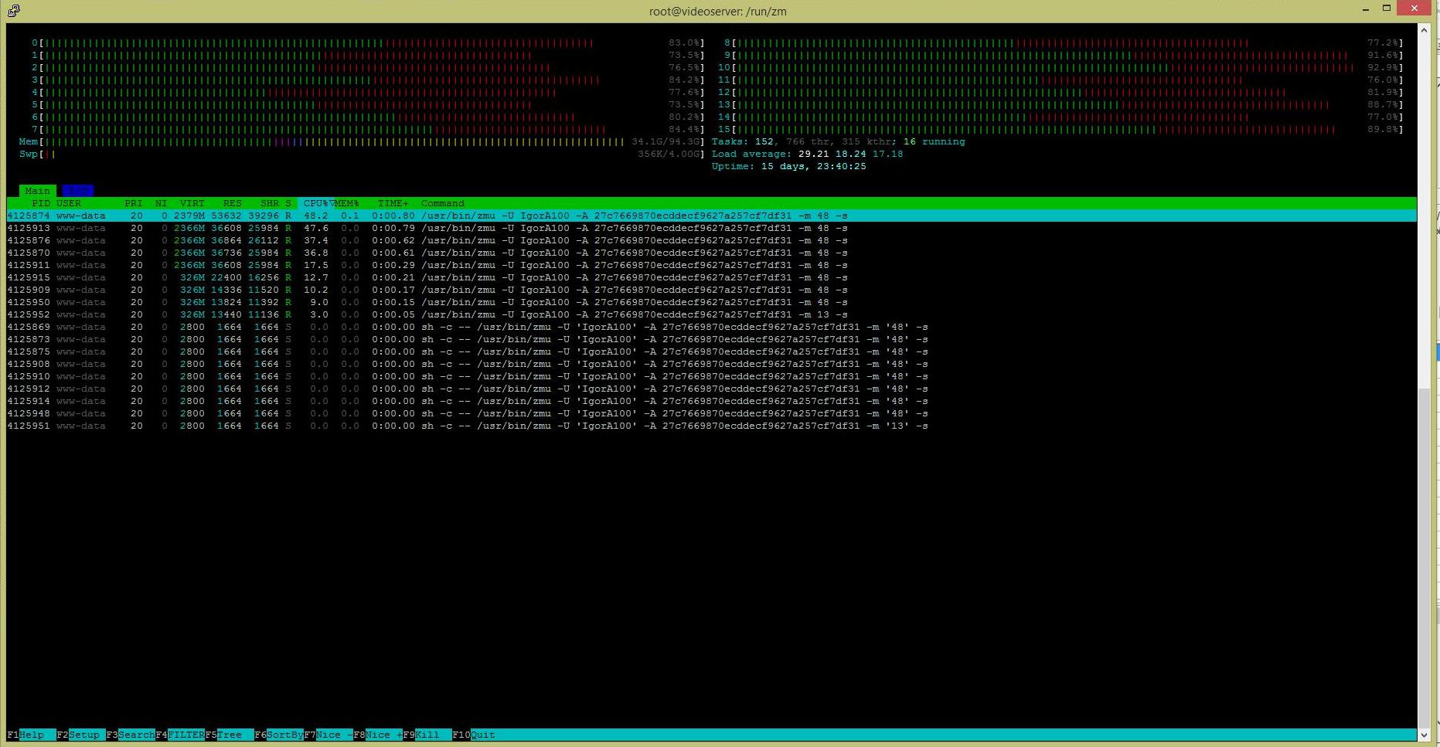Select process row with PID 4125870
This screenshot has height=747, width=1440.
coord(712,253)
